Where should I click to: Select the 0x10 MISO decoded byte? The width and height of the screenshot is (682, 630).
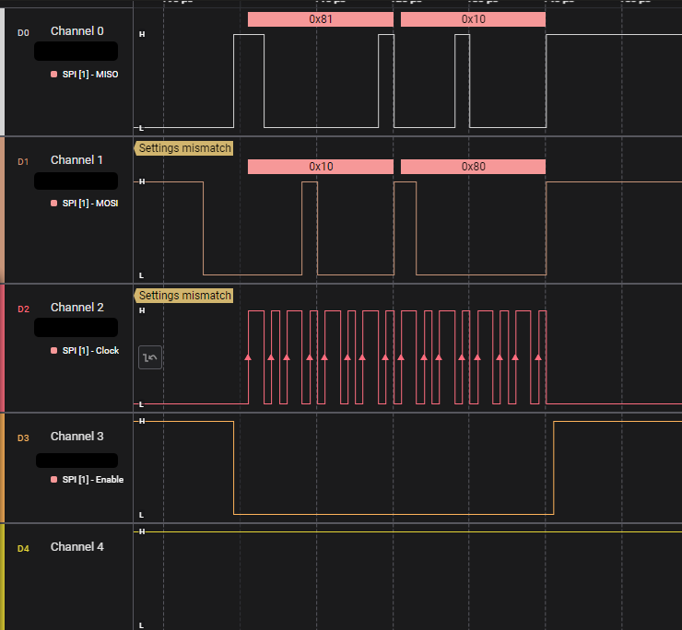click(473, 19)
